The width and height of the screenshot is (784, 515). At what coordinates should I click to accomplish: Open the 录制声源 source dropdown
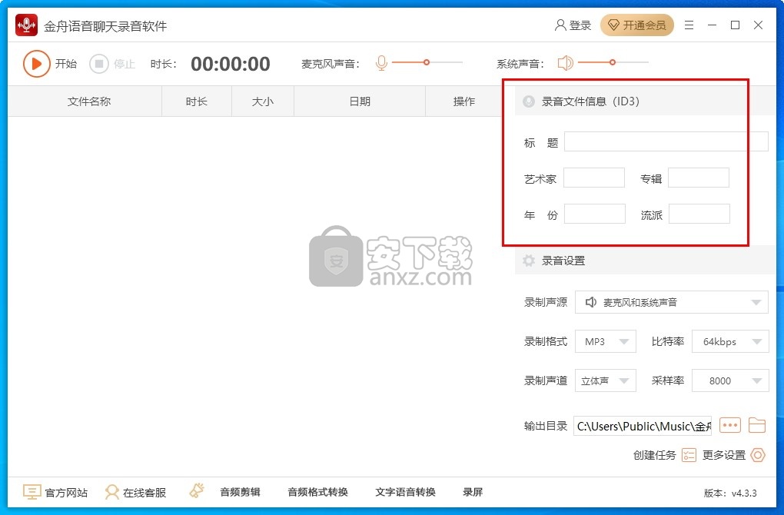[672, 302]
